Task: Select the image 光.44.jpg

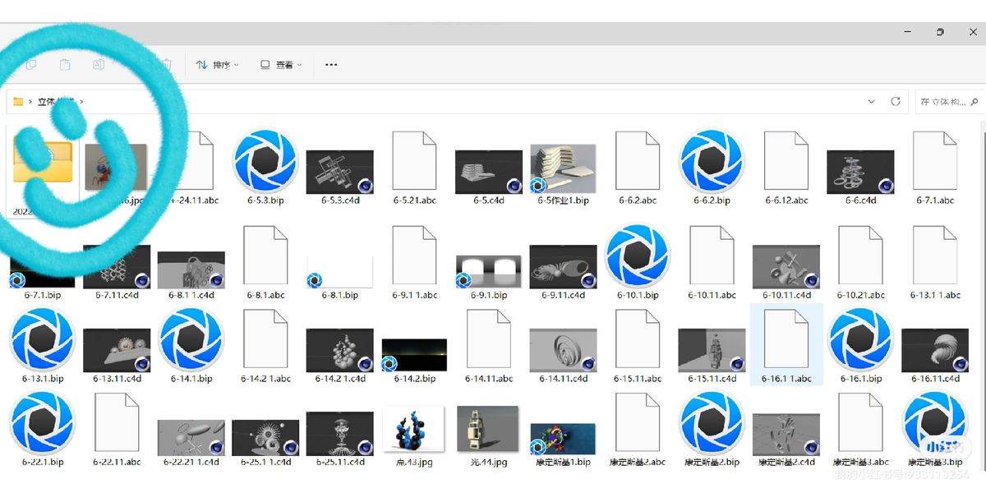Action: pos(489,435)
